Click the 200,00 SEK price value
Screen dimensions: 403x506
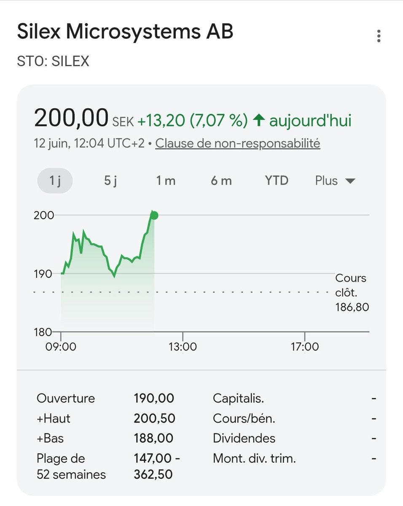(x=83, y=118)
